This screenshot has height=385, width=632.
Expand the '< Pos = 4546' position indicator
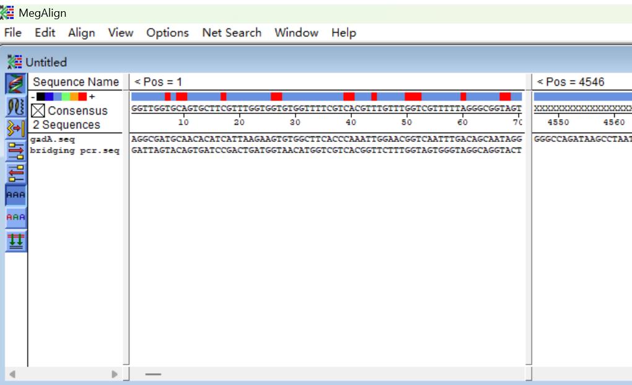pos(570,82)
